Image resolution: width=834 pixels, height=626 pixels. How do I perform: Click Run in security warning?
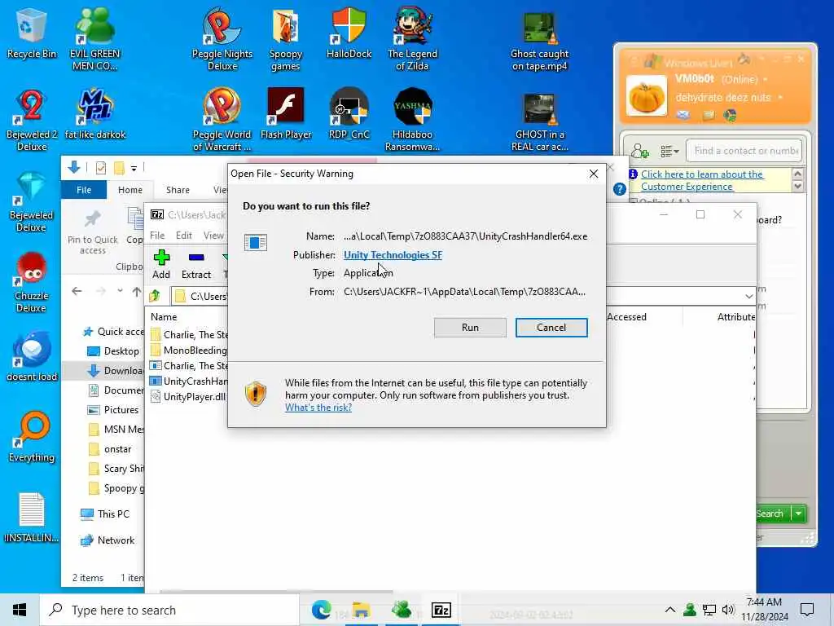470,328
